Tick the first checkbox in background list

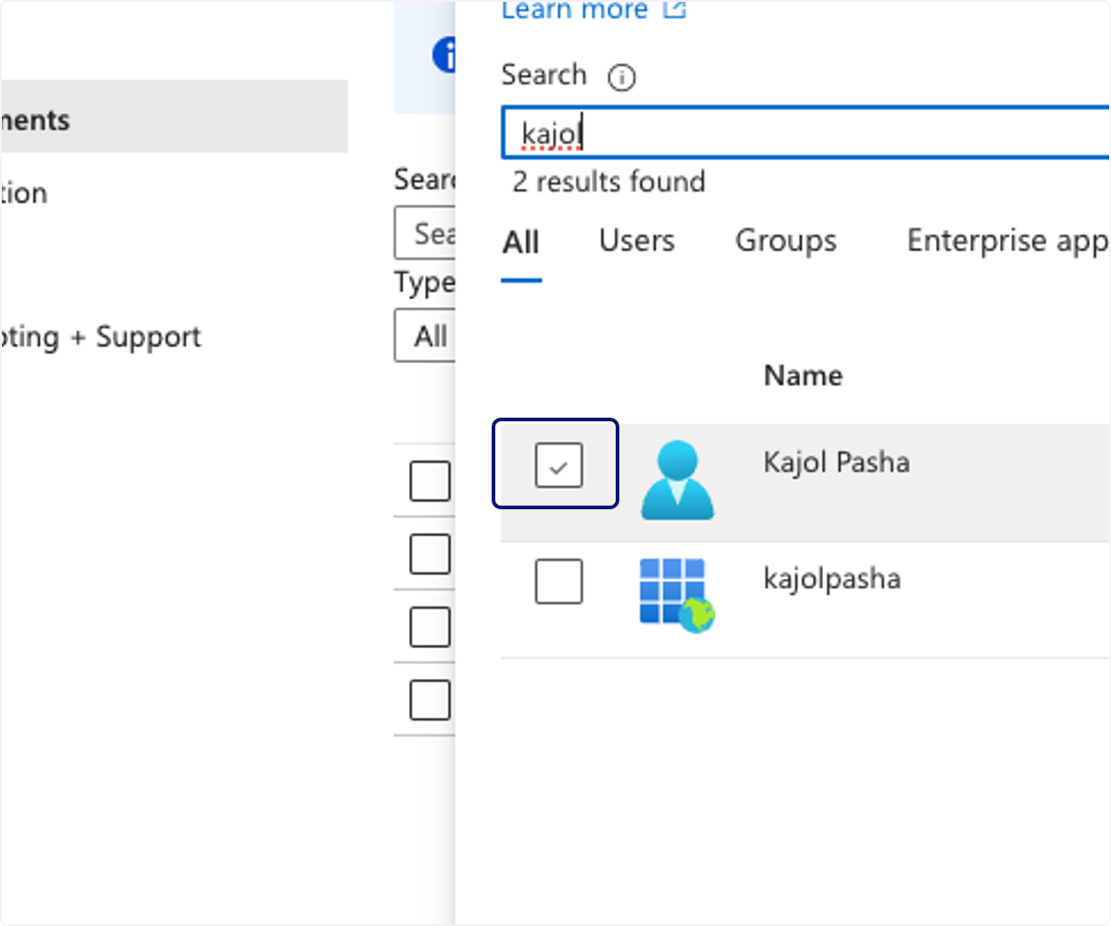(430, 482)
